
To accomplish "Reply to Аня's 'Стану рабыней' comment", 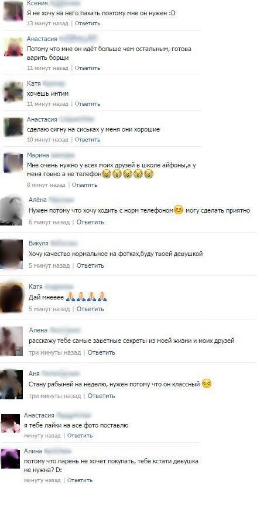I will click(x=101, y=396).
